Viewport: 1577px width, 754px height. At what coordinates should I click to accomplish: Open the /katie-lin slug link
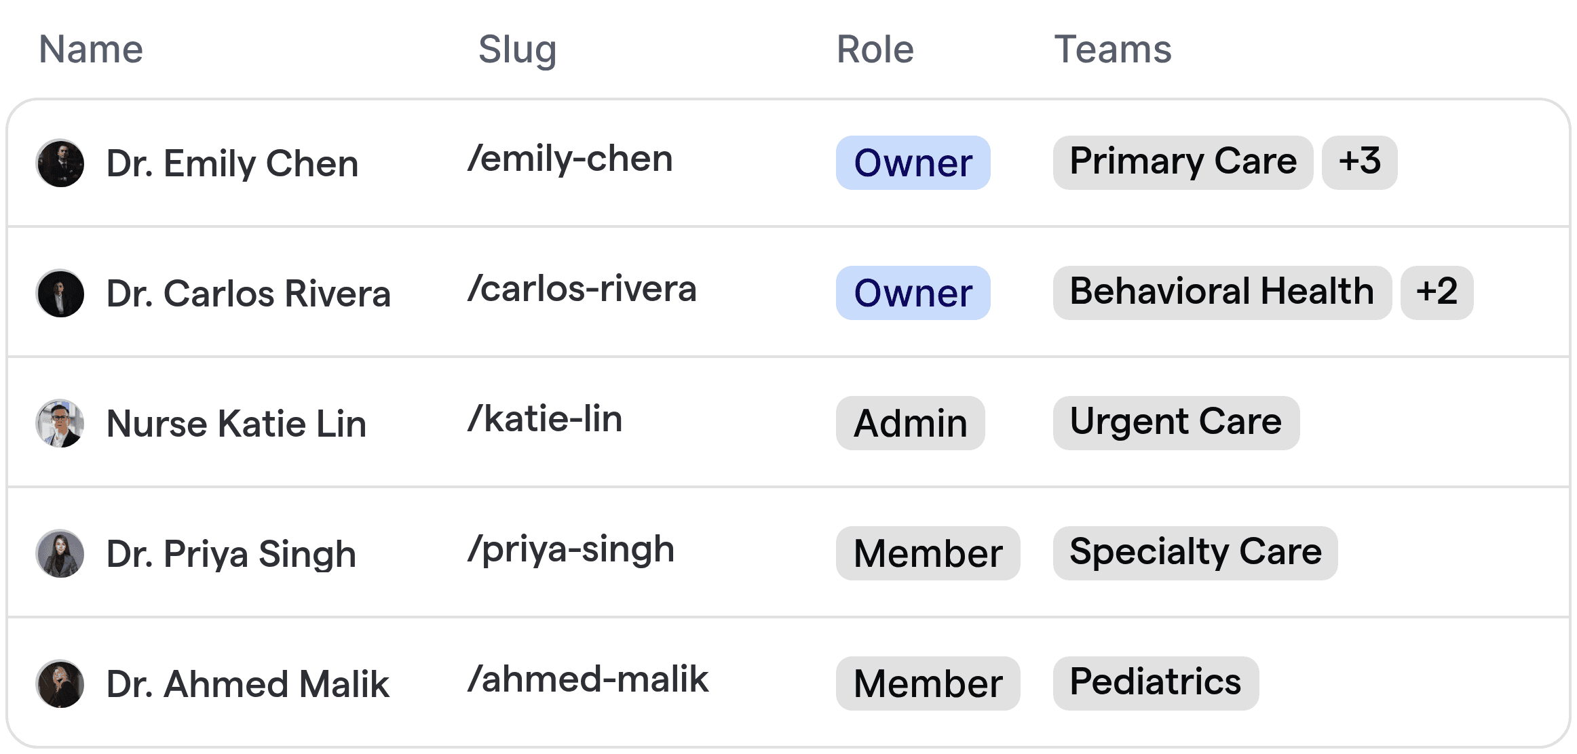(545, 419)
